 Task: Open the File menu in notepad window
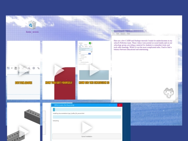tap(113, 34)
